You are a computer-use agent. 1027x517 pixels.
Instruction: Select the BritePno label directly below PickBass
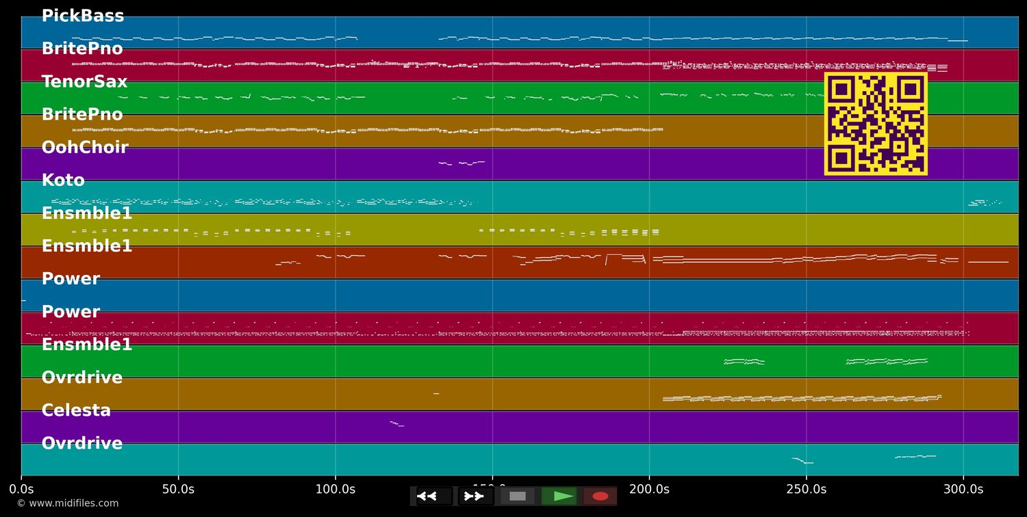82,49
